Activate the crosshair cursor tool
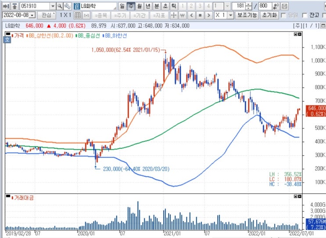Screen dimensions: 326x238 tap(174, 15)
